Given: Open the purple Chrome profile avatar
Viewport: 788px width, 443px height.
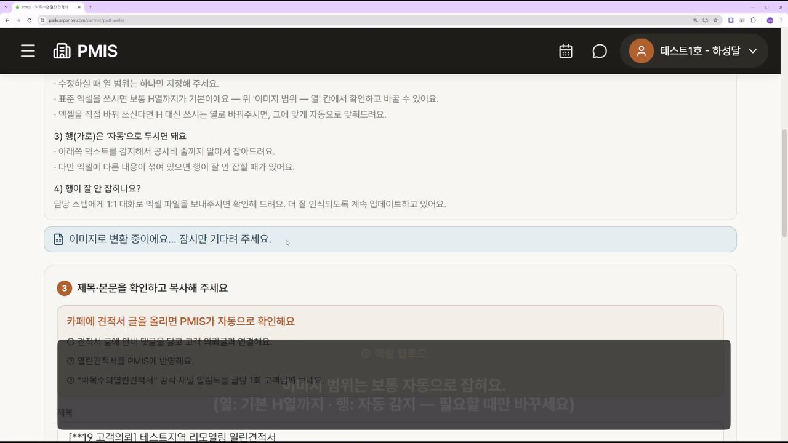Looking at the screenshot, I should pyautogui.click(x=770, y=20).
